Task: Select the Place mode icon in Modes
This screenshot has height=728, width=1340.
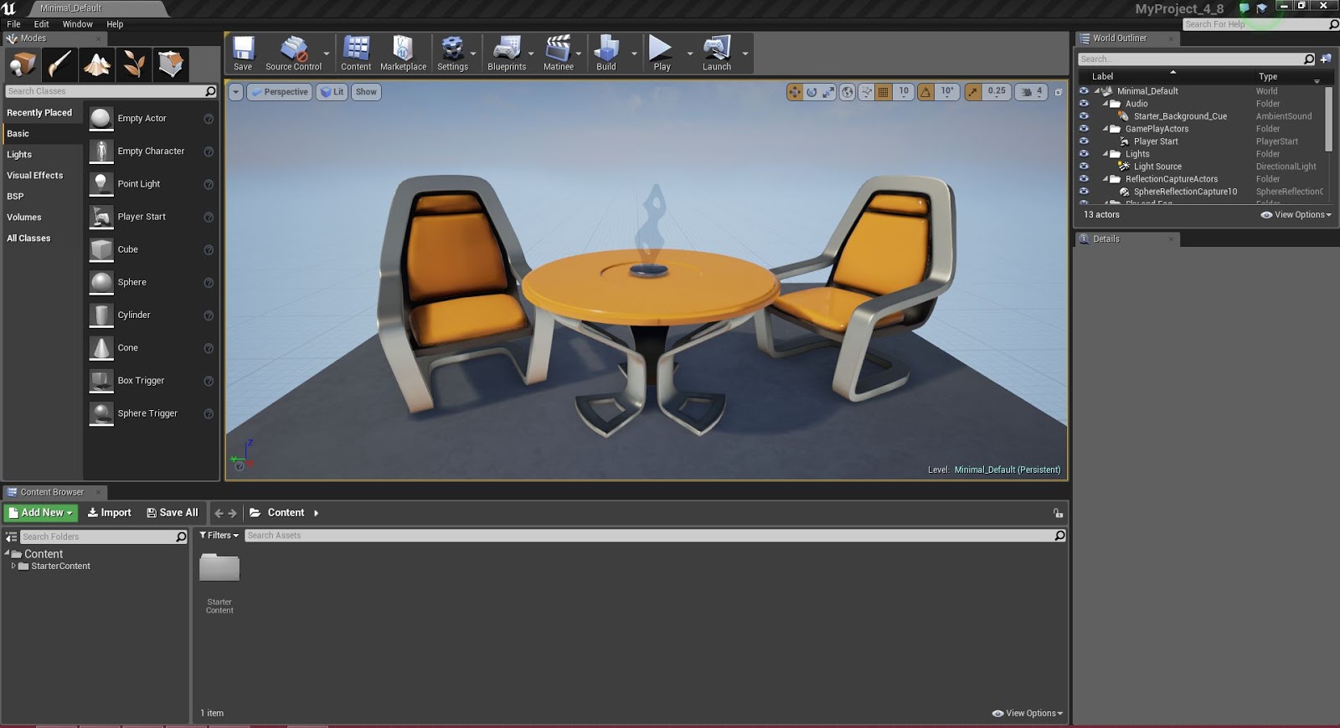Action: click(x=23, y=64)
